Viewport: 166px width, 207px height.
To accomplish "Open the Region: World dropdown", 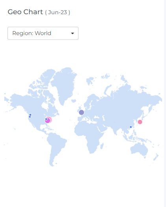I will click(43, 33).
